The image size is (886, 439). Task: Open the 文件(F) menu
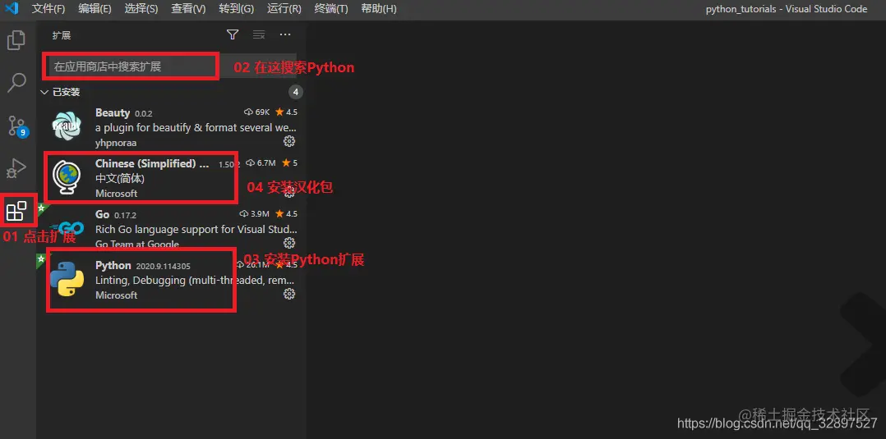[x=48, y=9]
